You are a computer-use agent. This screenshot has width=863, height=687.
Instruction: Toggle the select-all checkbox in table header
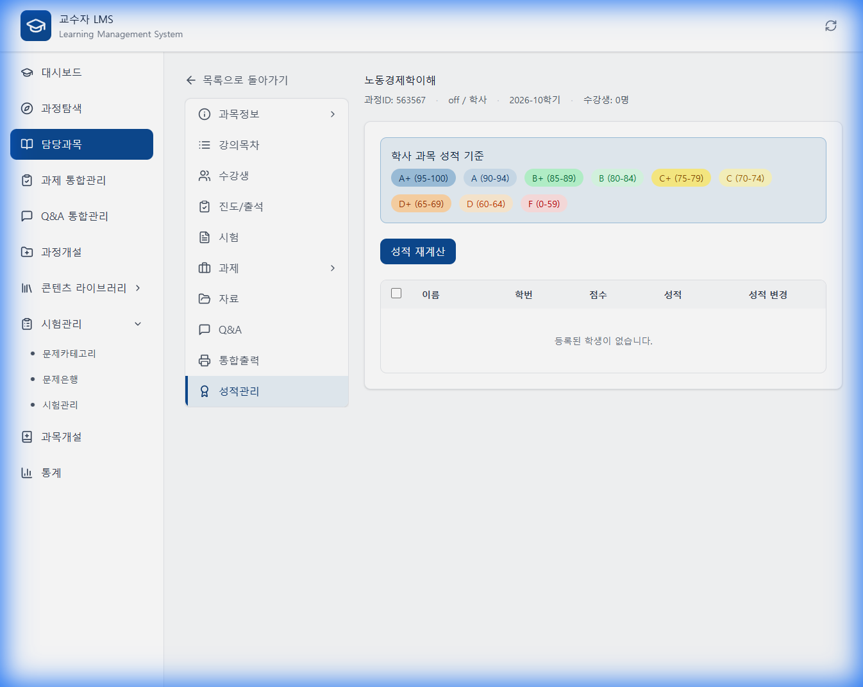tap(396, 293)
